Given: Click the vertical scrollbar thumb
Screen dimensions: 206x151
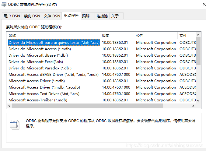Looking at the screenshot, I should point(198,51).
